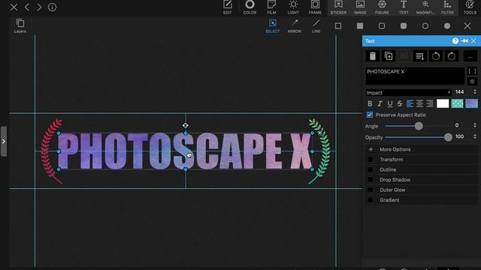Open the Light tab
This screenshot has height=270, width=481.
(x=293, y=7)
